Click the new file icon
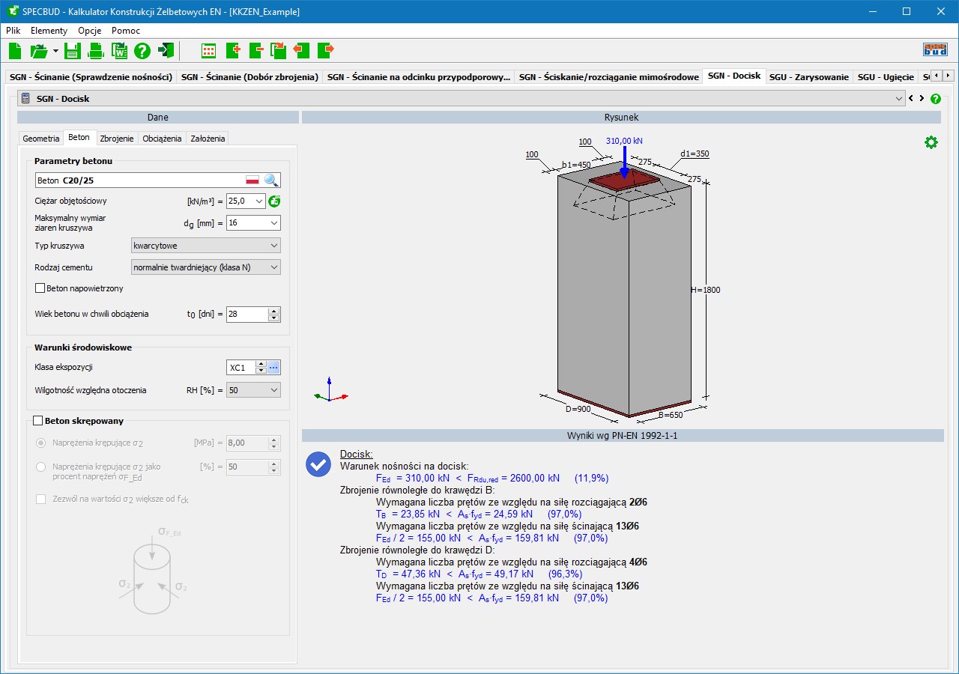959x674 pixels. [x=15, y=51]
